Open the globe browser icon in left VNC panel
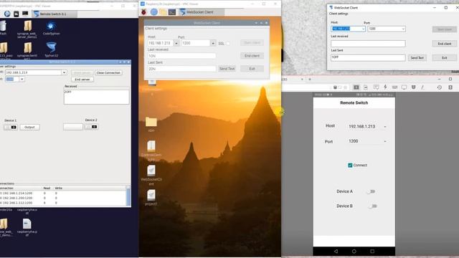Viewport: 459px width, 258px height. tap(7, 14)
